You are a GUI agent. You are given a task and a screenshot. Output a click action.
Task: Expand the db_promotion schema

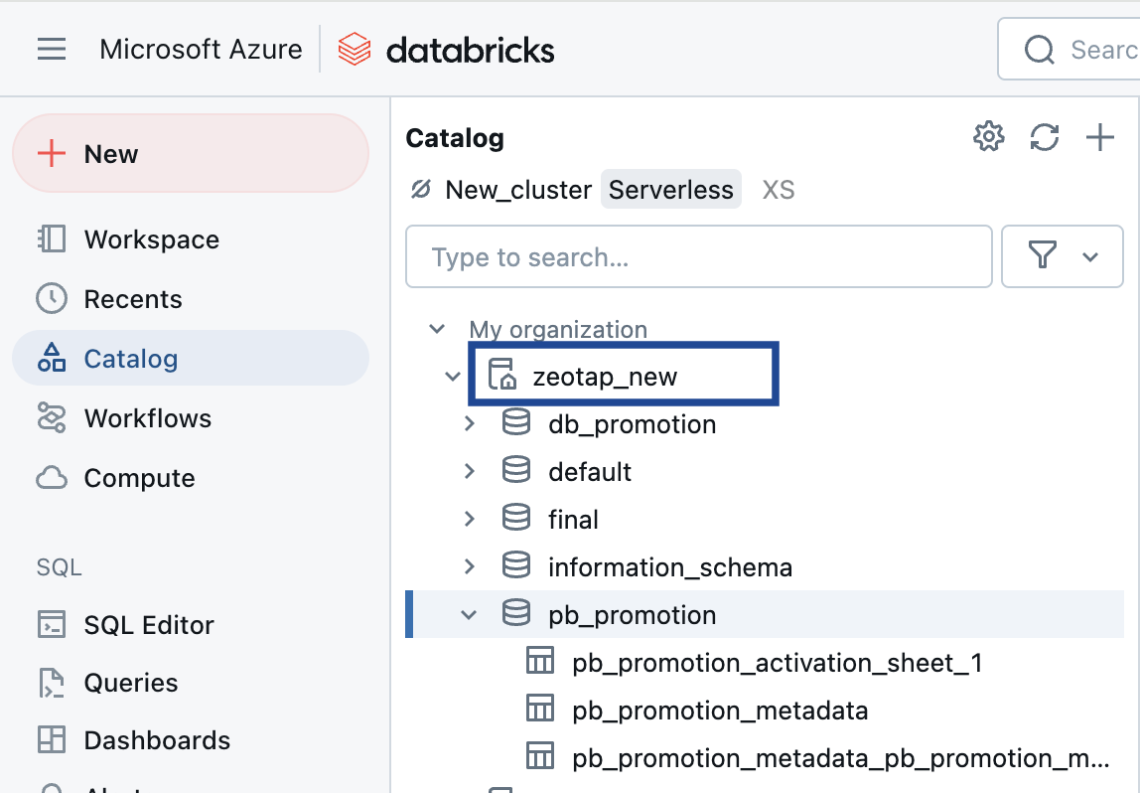tap(470, 424)
